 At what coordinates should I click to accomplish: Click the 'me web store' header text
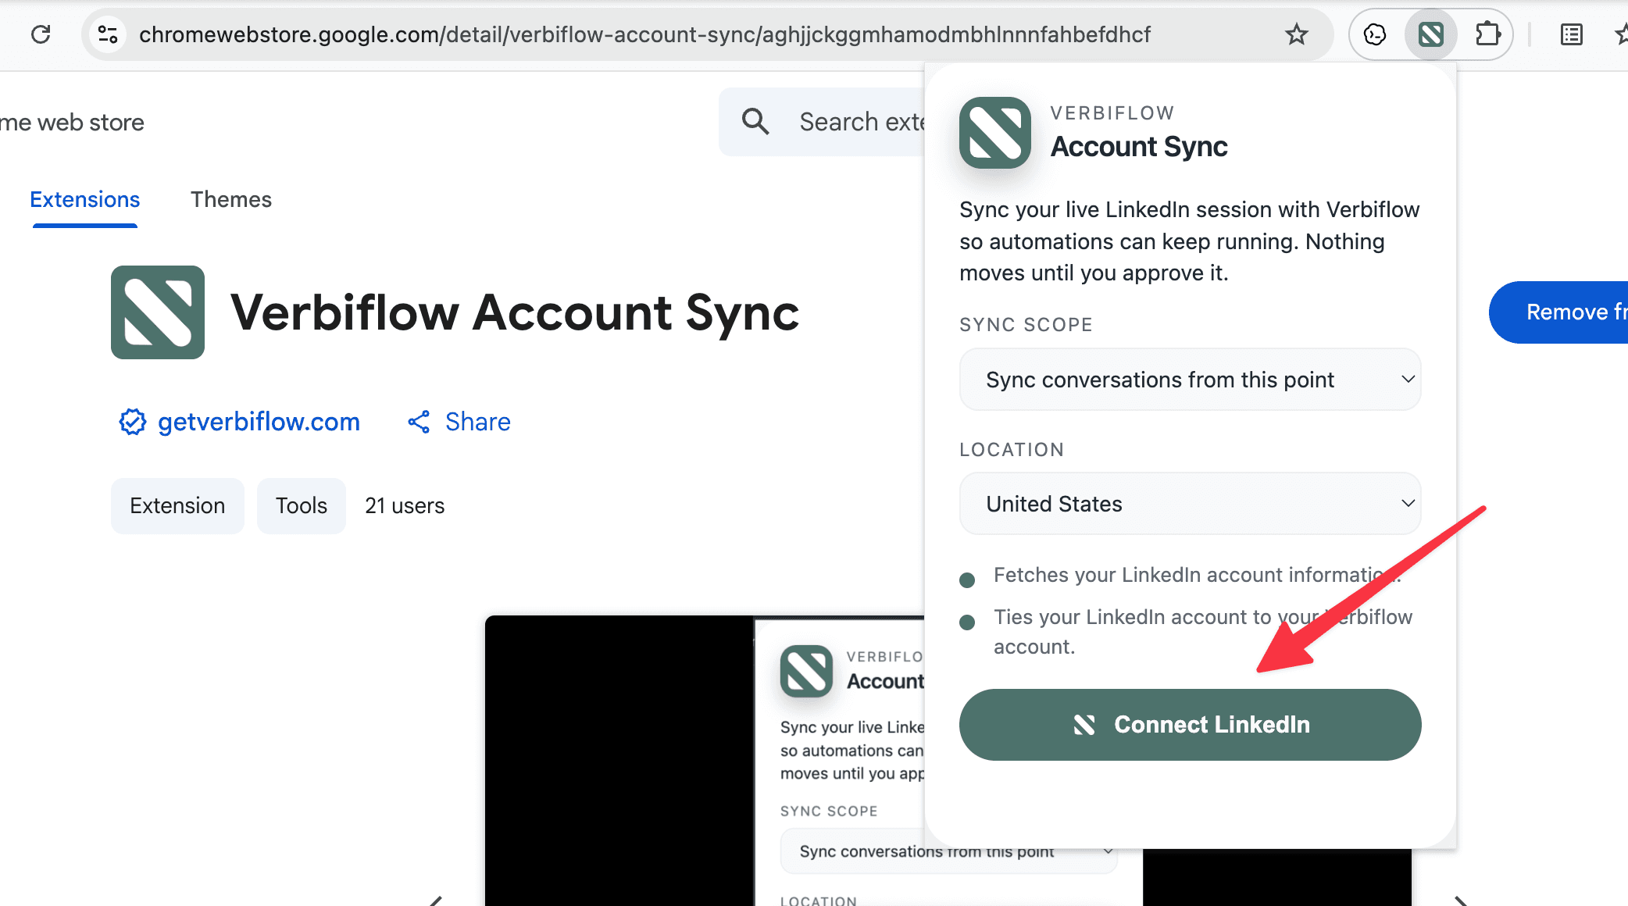[x=72, y=123]
